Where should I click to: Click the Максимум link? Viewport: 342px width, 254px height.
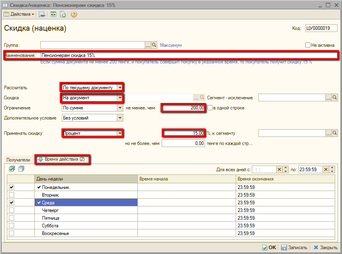[171, 45]
